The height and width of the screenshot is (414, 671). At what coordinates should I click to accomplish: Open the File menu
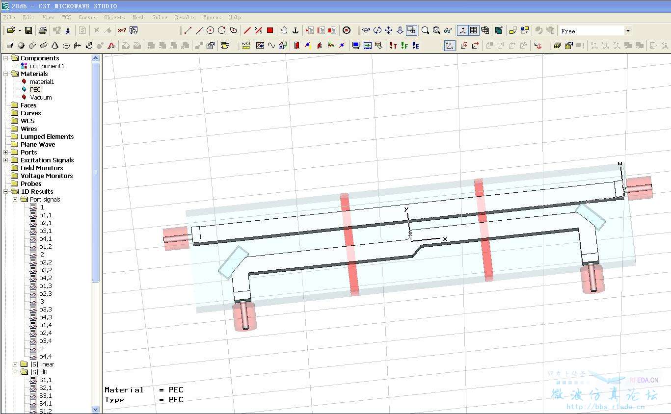point(9,17)
